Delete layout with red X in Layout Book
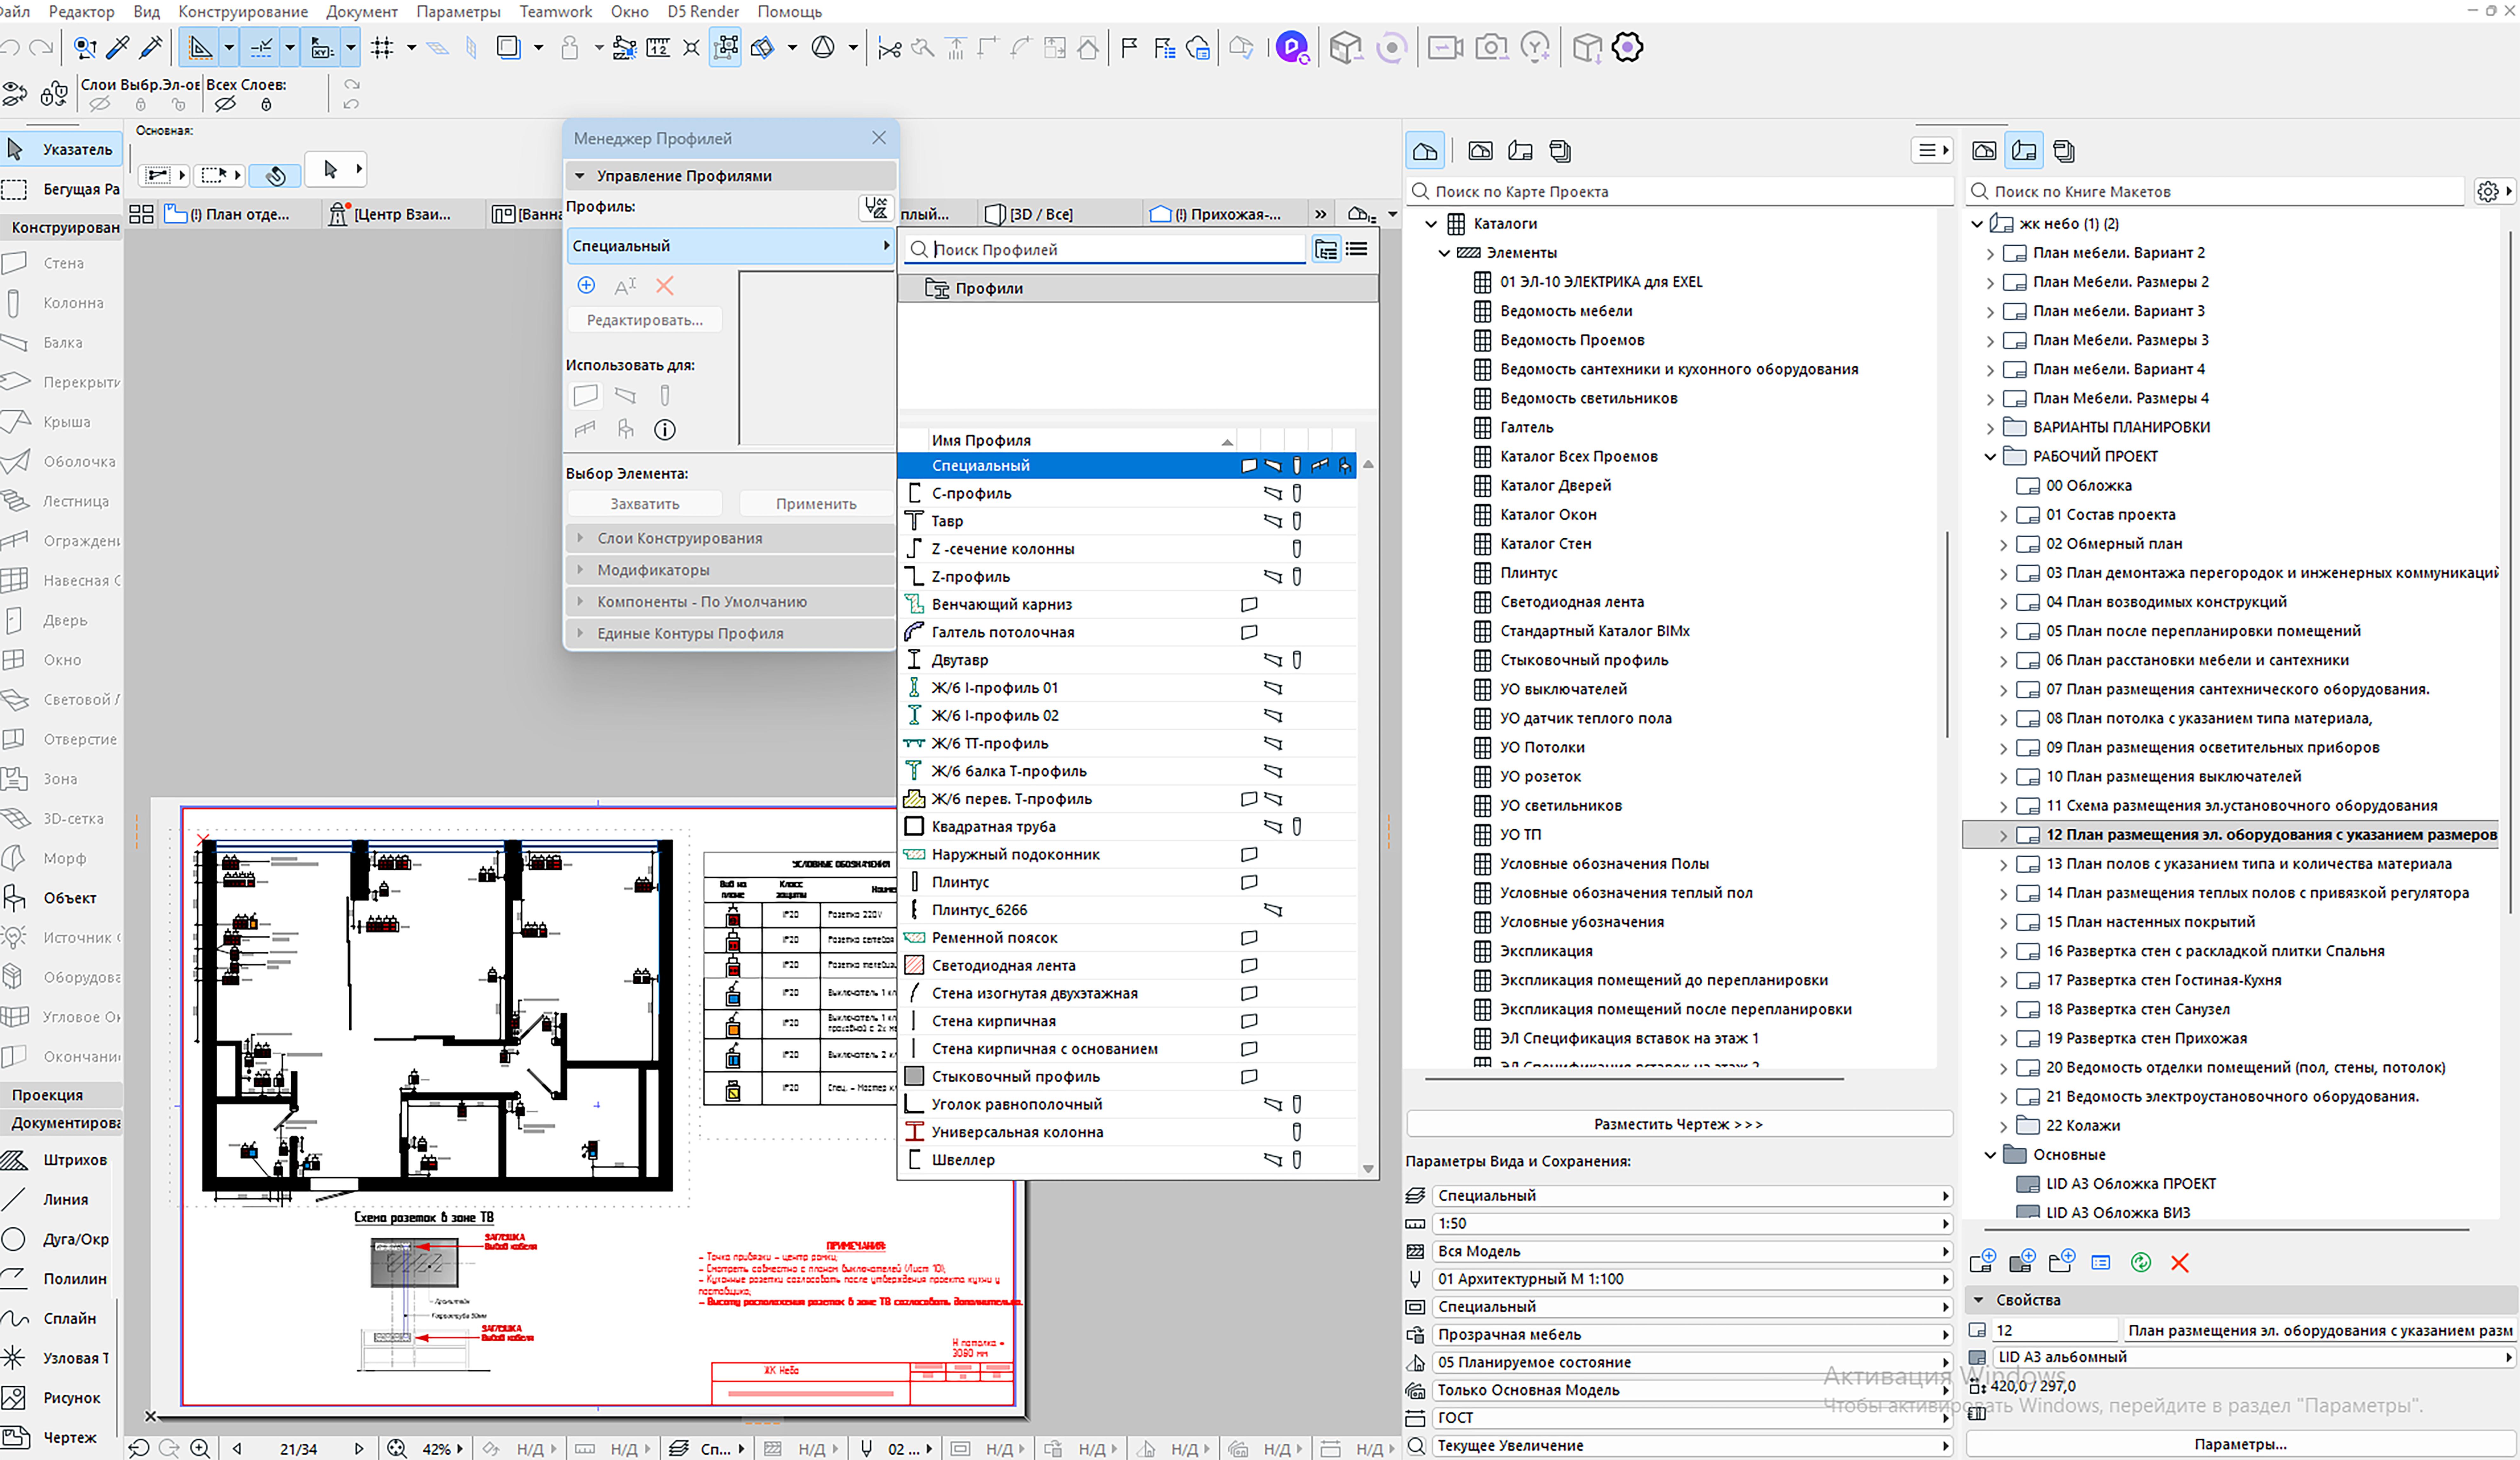 point(2180,1263)
